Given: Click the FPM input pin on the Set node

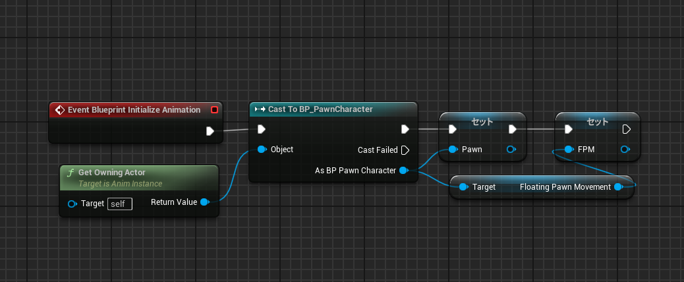Looking at the screenshot, I should click(569, 150).
